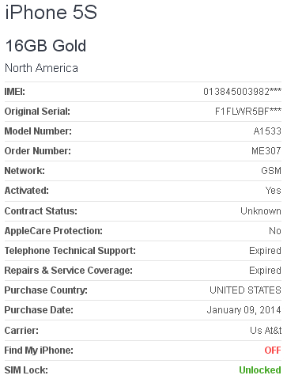The image size is (287, 379).
Task: Select the Telephone Technical Support Expired value
Action: tap(265, 251)
